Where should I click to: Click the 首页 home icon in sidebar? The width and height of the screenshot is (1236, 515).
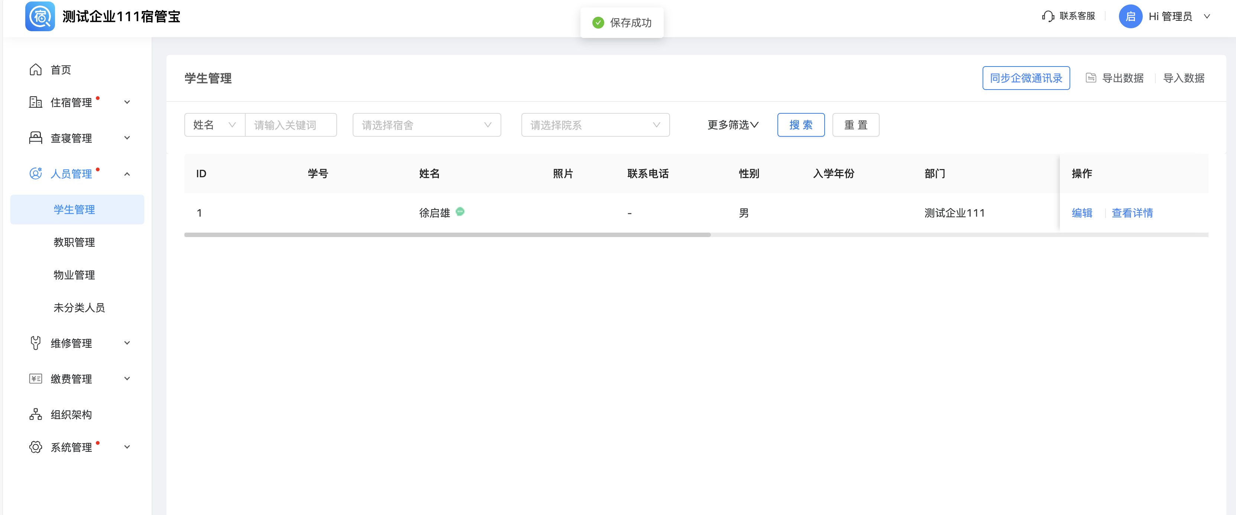[36, 69]
